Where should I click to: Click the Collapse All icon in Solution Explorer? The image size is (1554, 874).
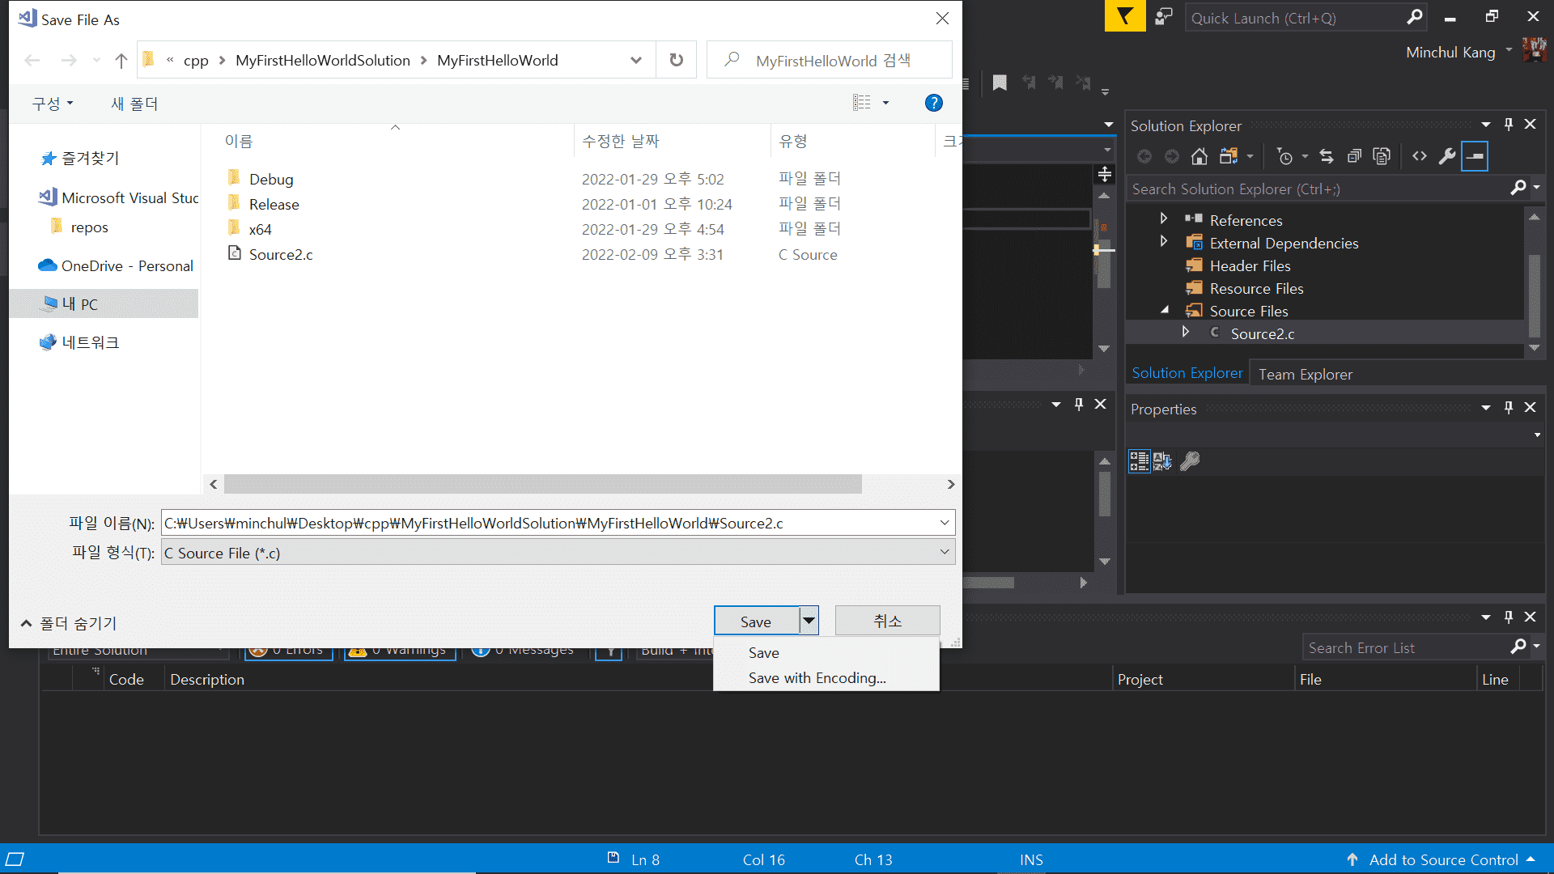pos(1353,156)
